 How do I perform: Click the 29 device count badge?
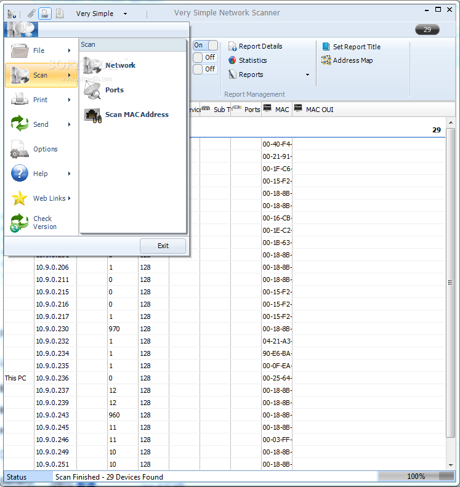427,30
